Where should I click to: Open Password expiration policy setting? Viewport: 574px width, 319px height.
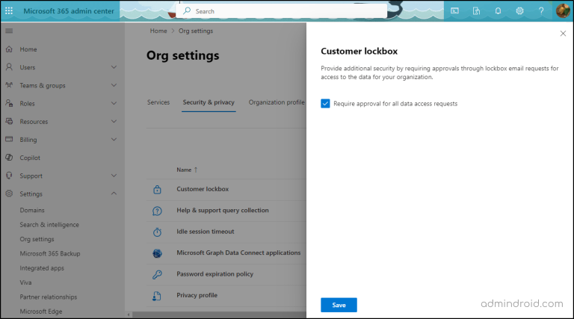point(215,273)
